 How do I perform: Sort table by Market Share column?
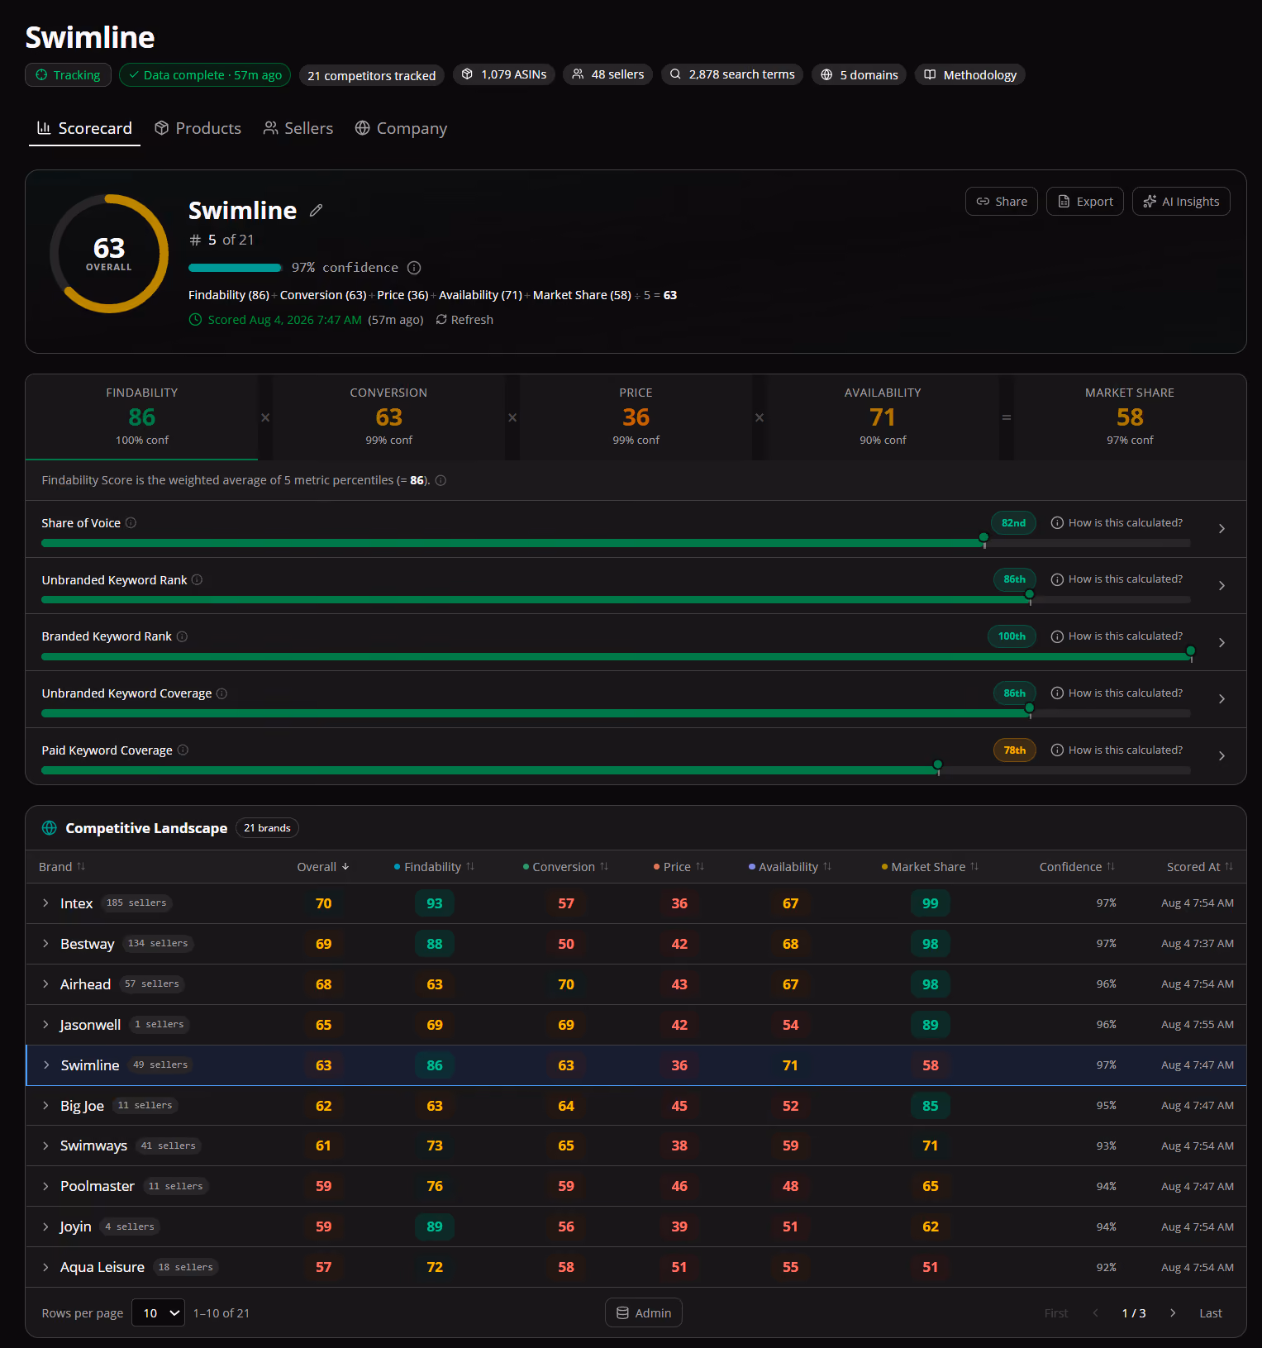tap(930, 867)
